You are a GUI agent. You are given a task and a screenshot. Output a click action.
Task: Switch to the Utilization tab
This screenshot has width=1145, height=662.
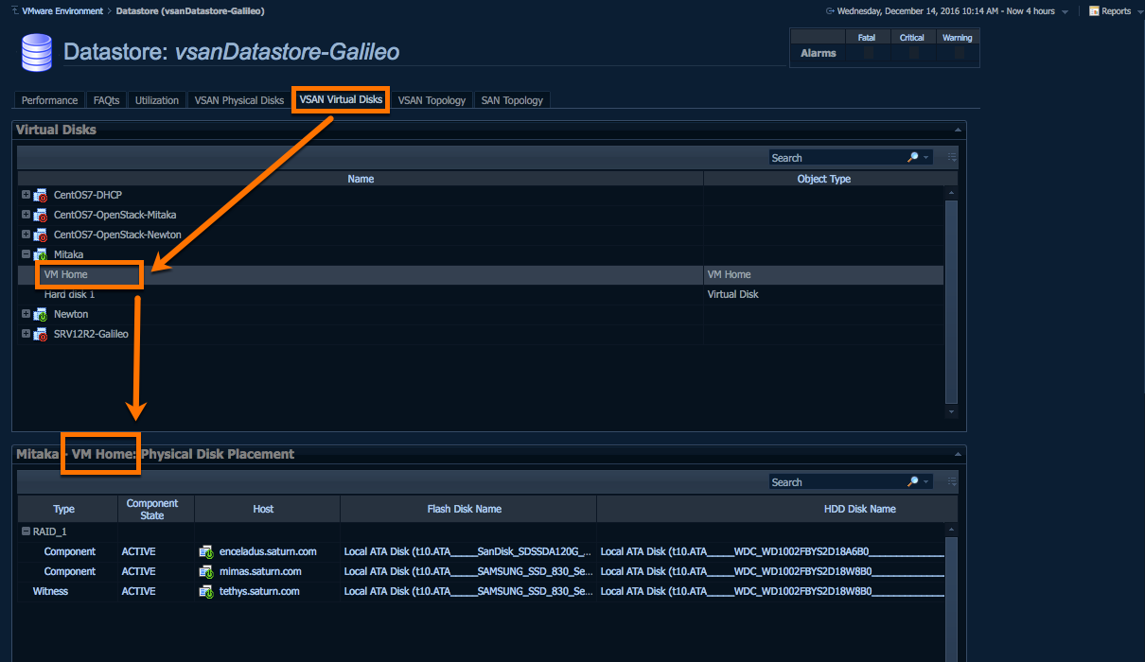click(x=157, y=100)
